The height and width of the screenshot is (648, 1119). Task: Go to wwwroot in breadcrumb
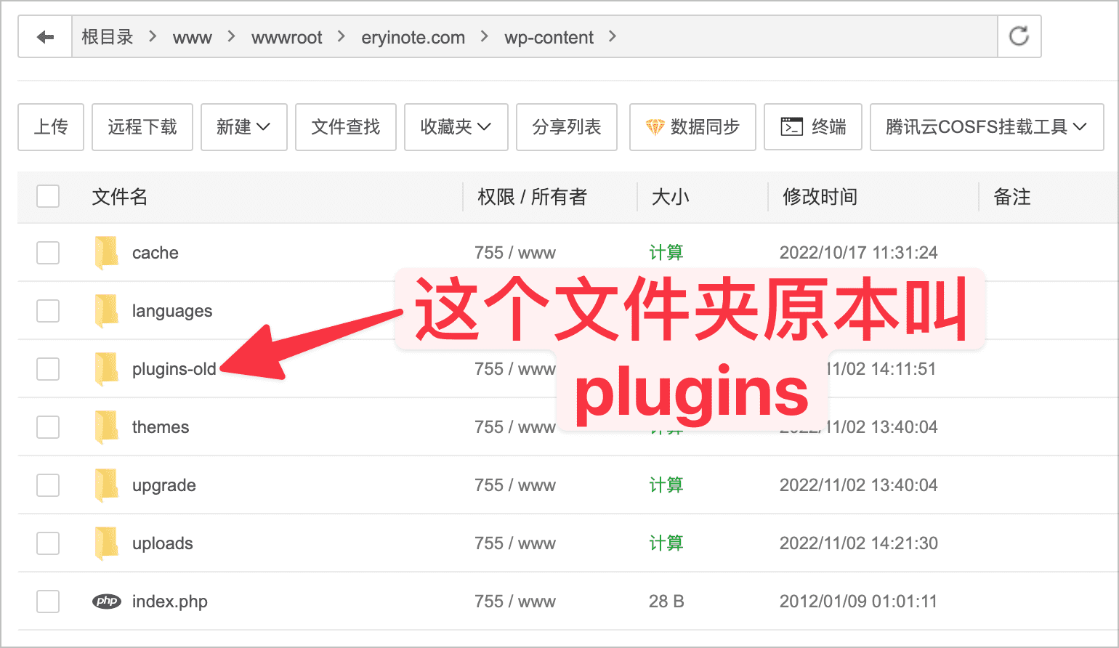(x=287, y=38)
